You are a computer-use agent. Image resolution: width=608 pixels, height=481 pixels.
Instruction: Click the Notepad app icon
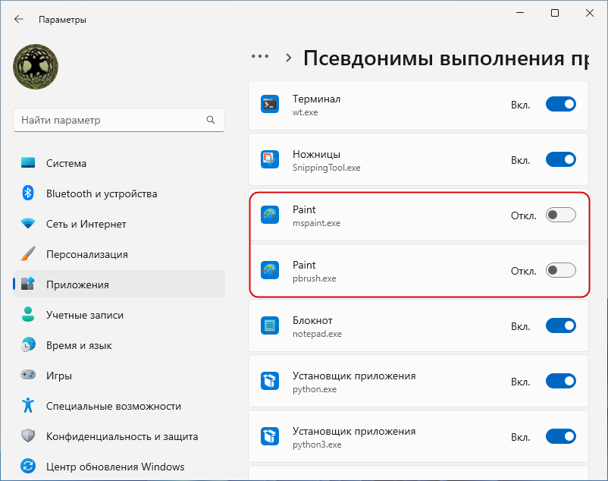pyautogui.click(x=270, y=326)
